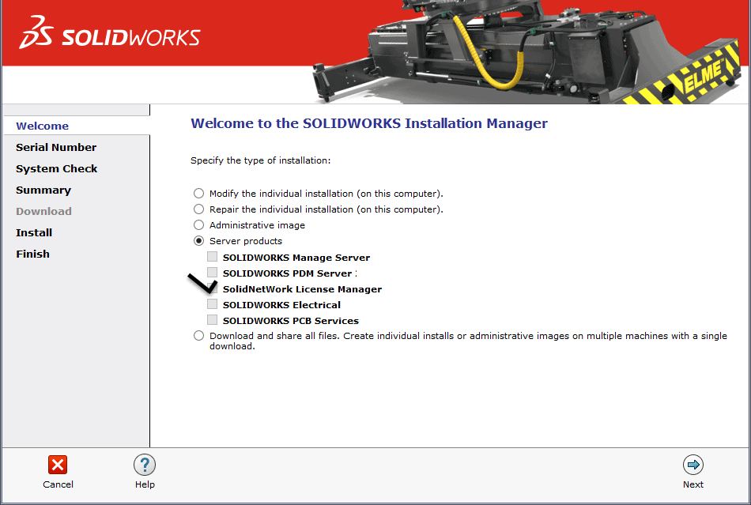Enable SOLIDWORKS PCB Services checkbox
Image resolution: width=751 pixels, height=505 pixels.
pos(212,320)
